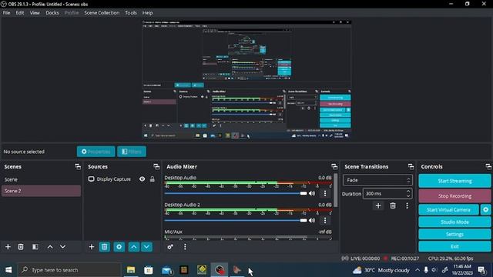This screenshot has width=493, height=277.
Task: Move source down arrow in Sources toolbar
Action: click(146, 247)
